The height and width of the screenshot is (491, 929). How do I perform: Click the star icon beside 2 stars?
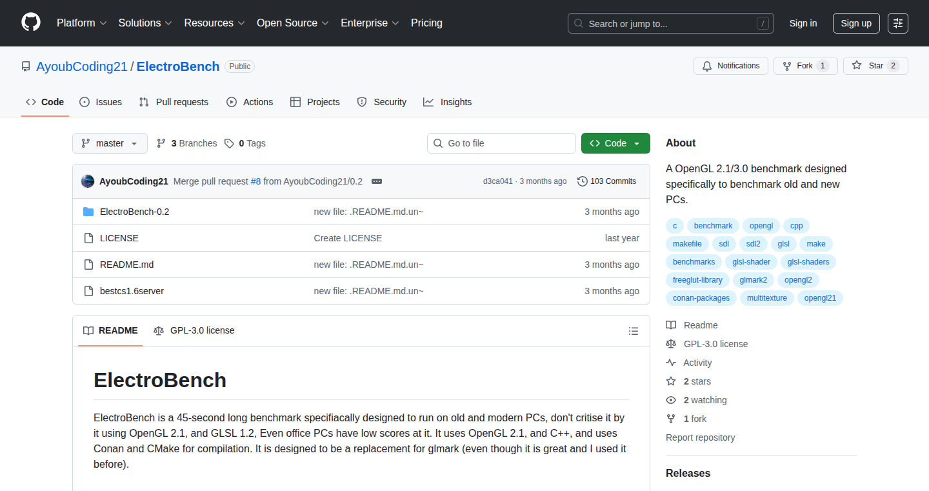[671, 381]
